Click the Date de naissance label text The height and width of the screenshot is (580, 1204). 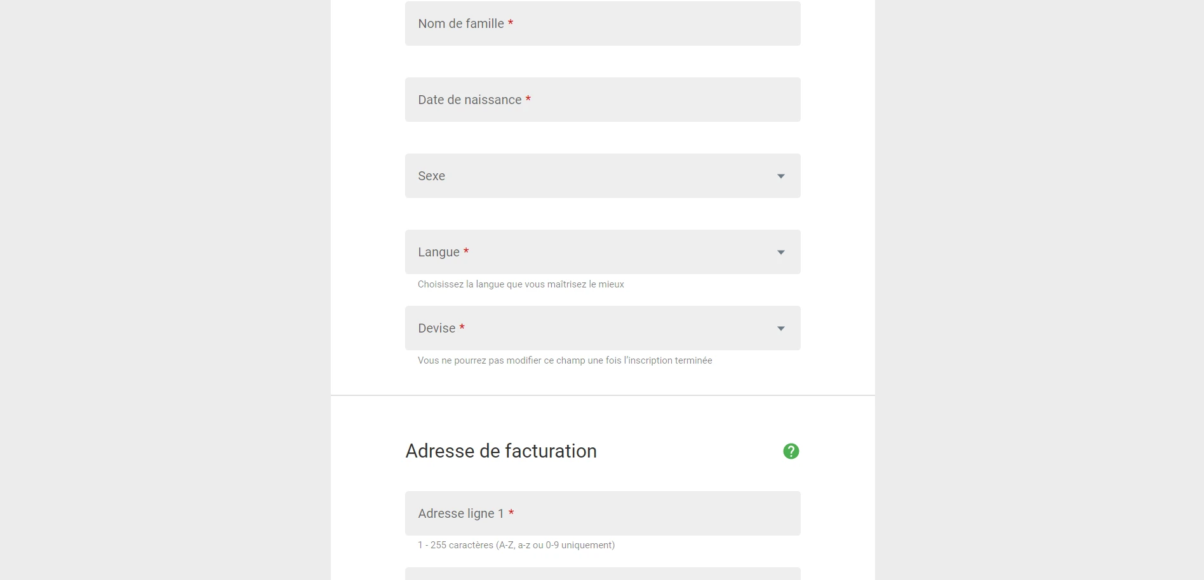click(470, 100)
